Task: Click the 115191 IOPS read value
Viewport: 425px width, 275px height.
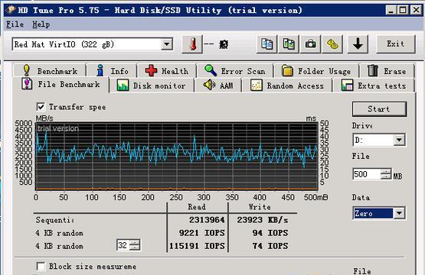Action: point(197,246)
